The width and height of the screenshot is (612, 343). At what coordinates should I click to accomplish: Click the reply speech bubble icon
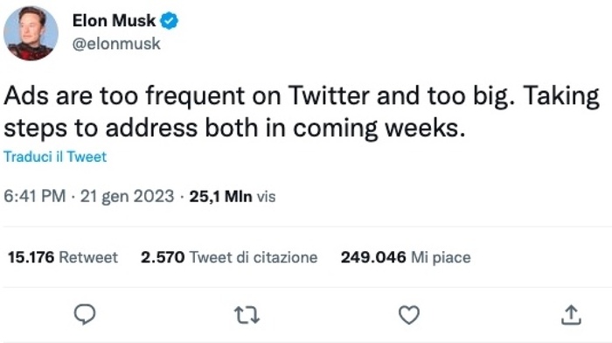tap(85, 314)
